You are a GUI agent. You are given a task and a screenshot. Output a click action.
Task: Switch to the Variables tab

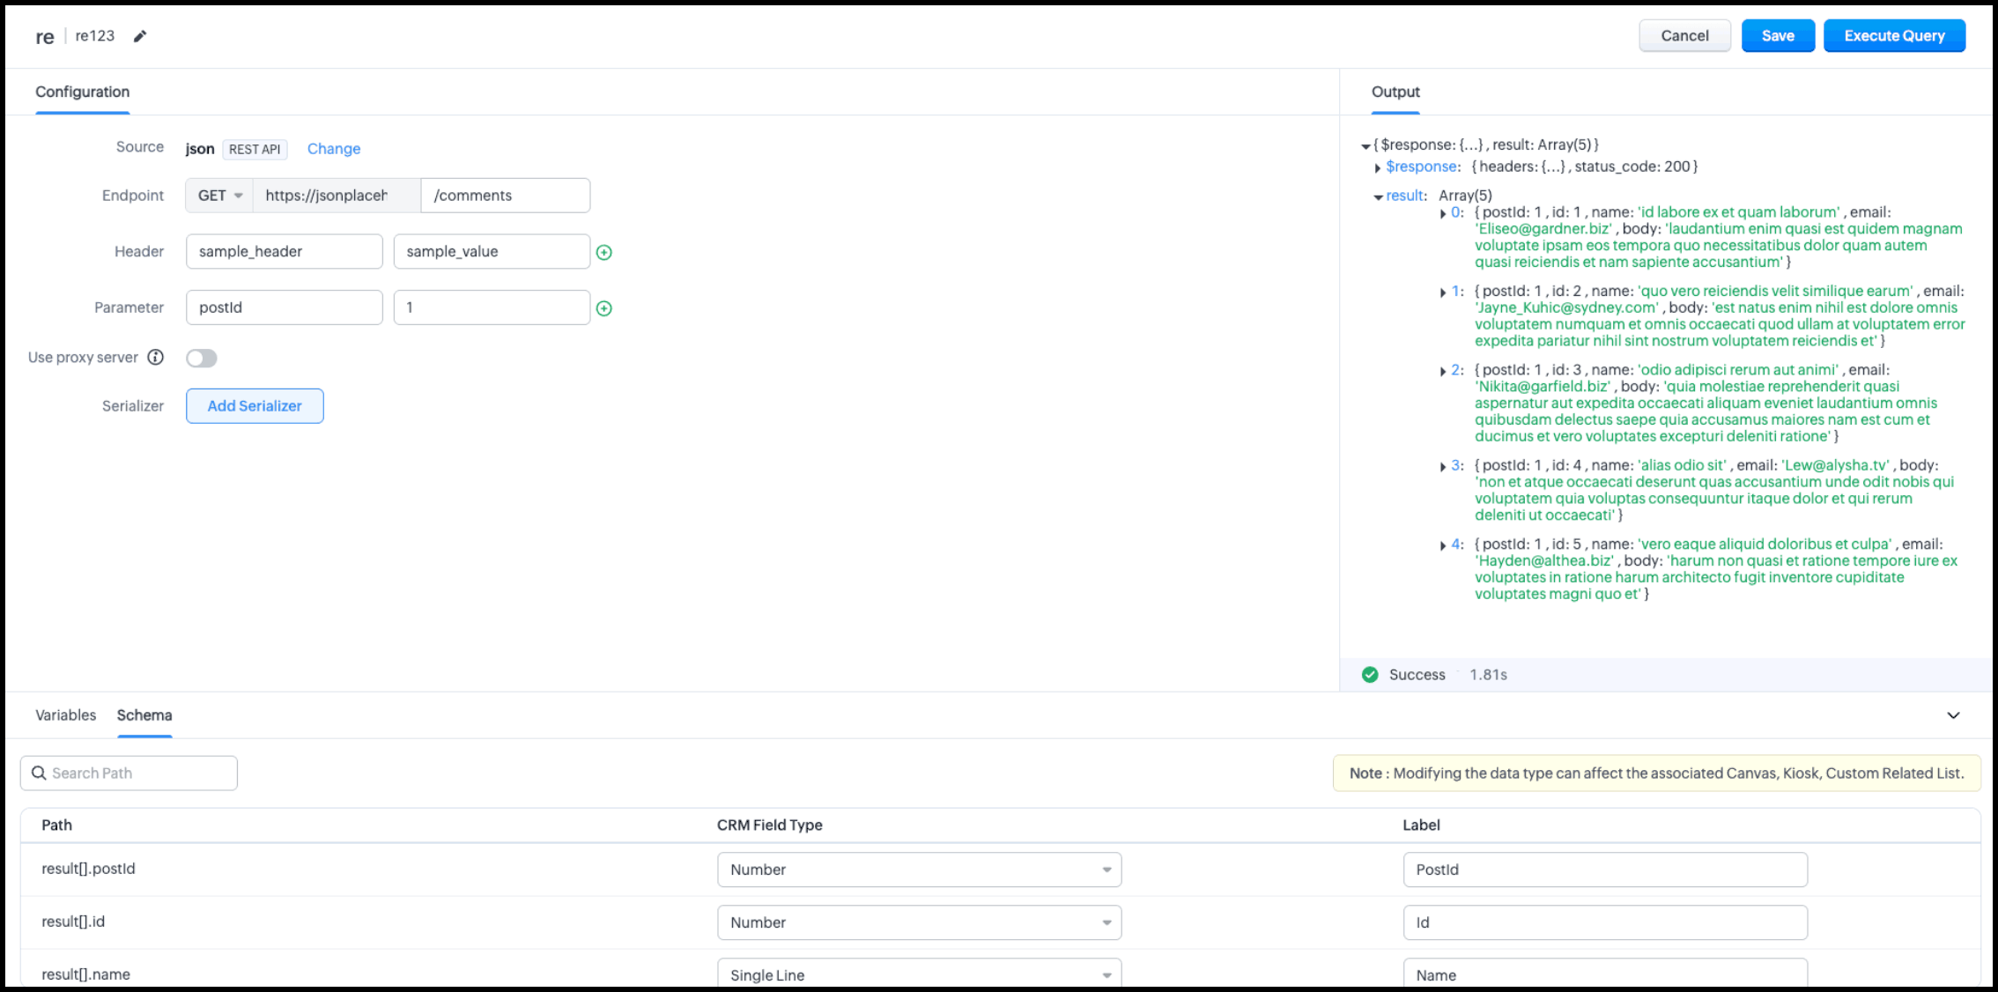point(65,715)
